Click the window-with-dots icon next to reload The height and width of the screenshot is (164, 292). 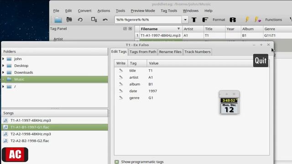[x=94, y=20]
